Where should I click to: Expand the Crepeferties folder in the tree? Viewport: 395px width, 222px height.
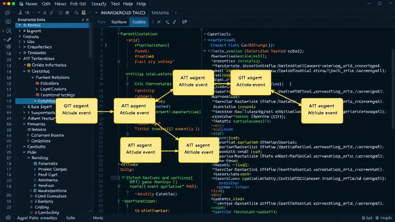[x=20, y=47]
